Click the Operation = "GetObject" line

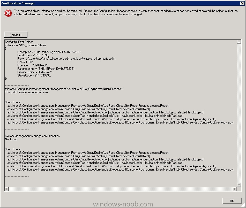[x=33, y=65]
